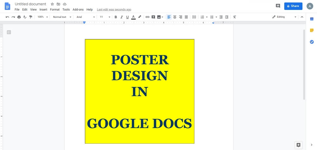Open the Editing mode dropdown
This screenshot has width=317, height=150.
(284, 17)
